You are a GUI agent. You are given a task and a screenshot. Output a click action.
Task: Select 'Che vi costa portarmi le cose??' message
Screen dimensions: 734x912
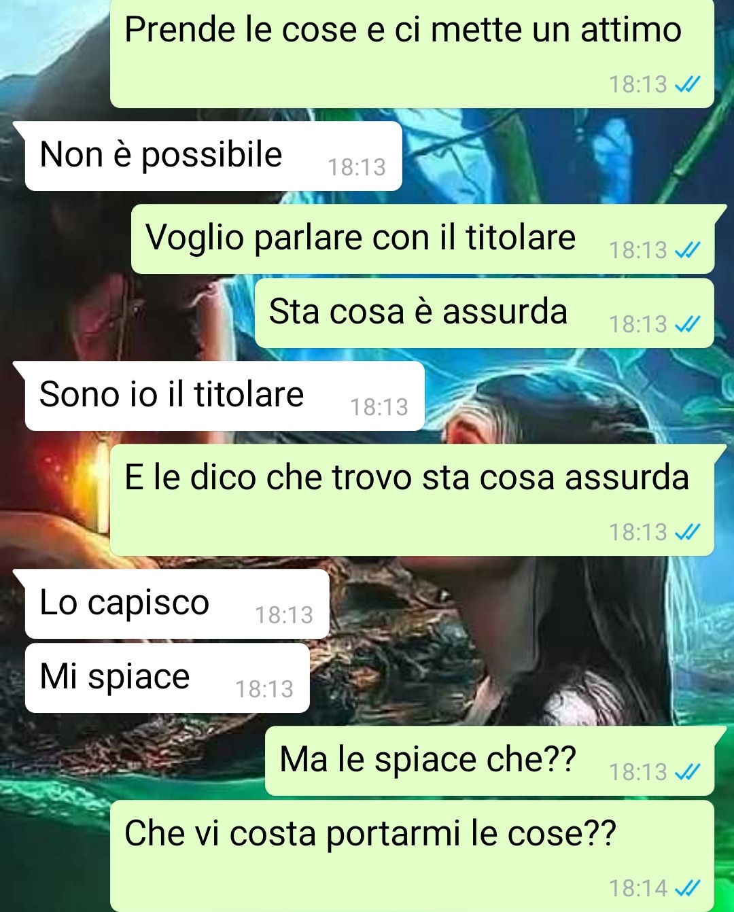coord(412,856)
